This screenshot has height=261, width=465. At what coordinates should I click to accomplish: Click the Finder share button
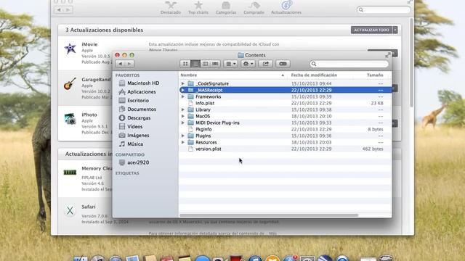coord(265,64)
